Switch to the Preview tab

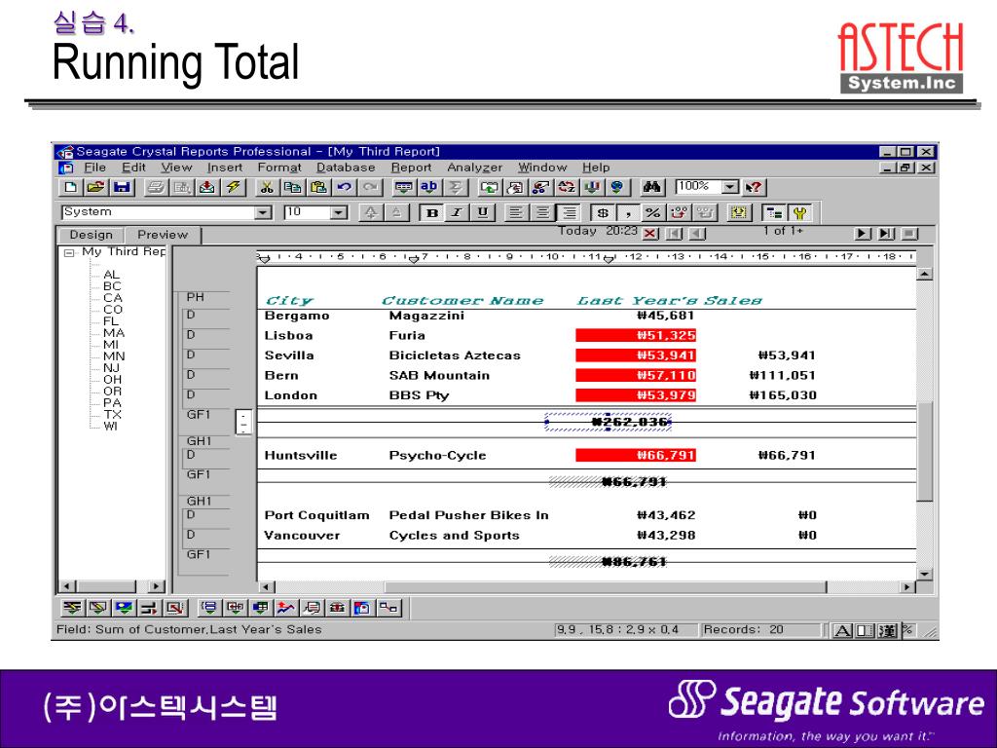point(163,235)
